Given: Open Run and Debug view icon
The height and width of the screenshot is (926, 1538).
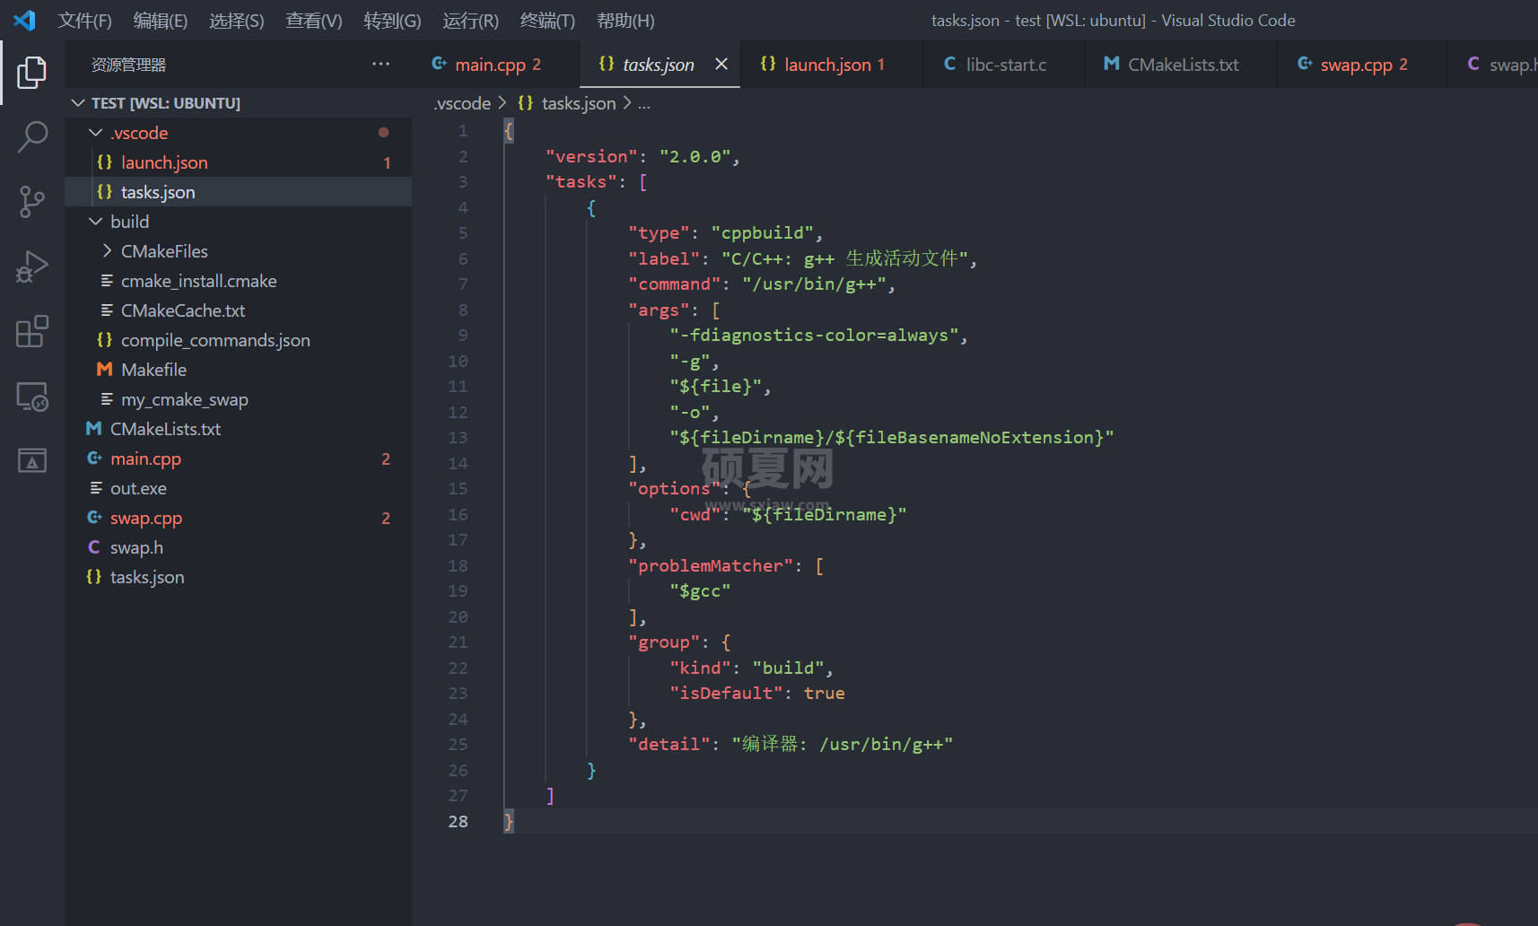Looking at the screenshot, I should point(31,266).
